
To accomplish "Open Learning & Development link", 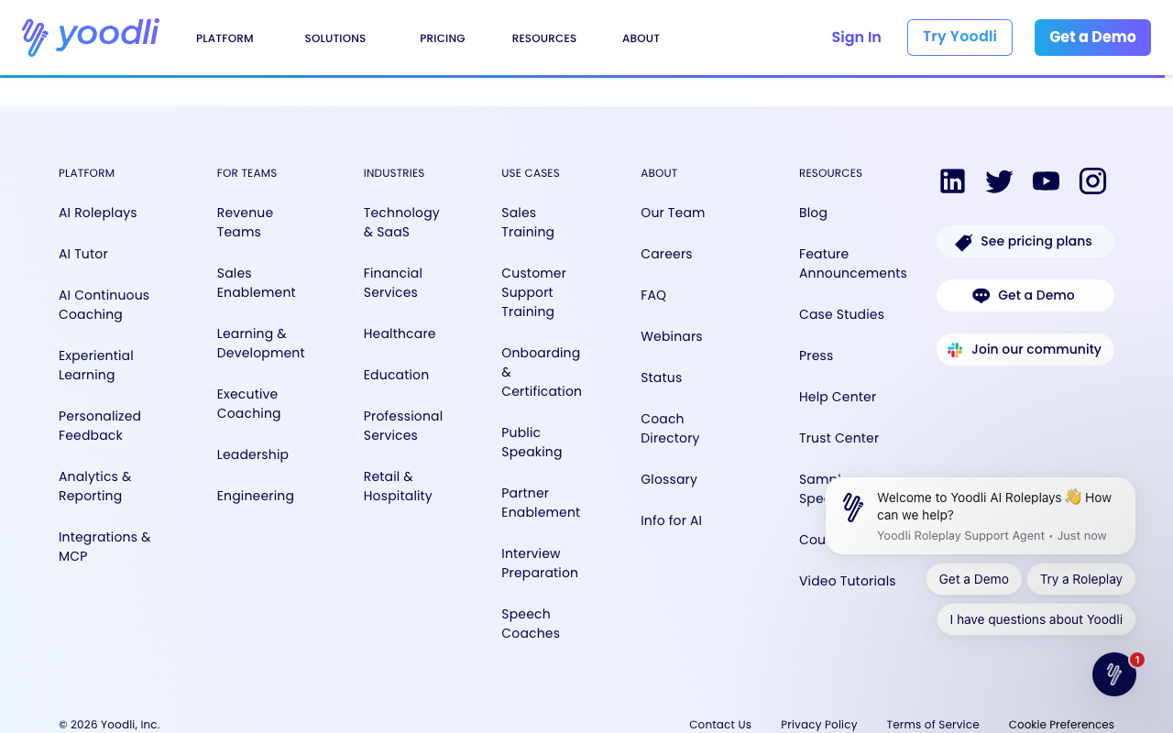I will coord(261,344).
